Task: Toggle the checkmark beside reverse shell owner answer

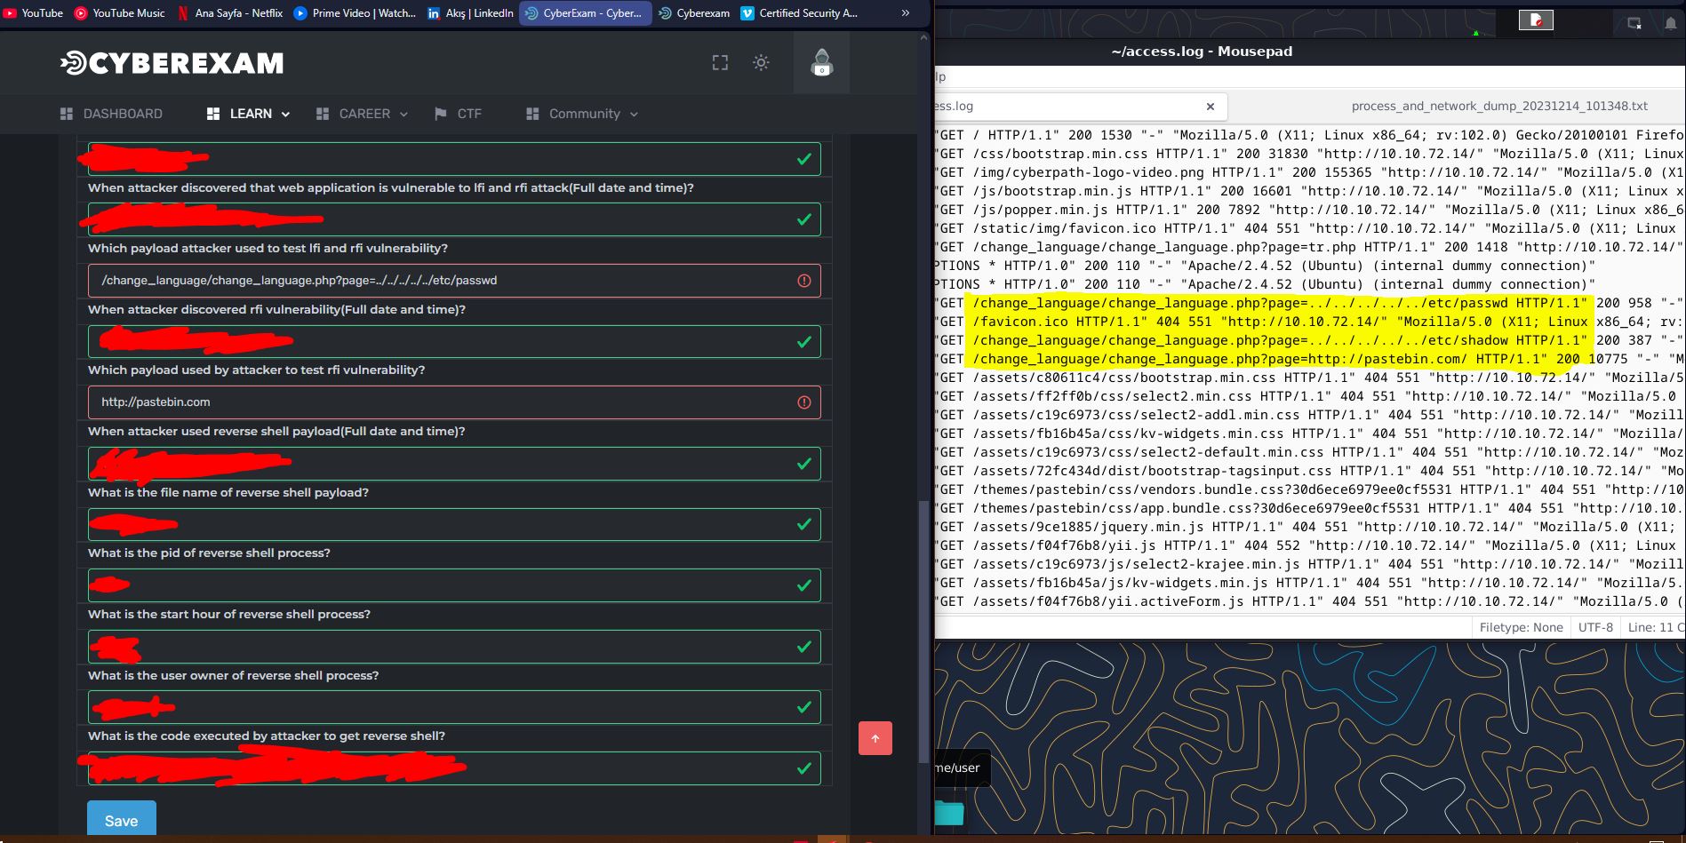Action: coord(805,707)
